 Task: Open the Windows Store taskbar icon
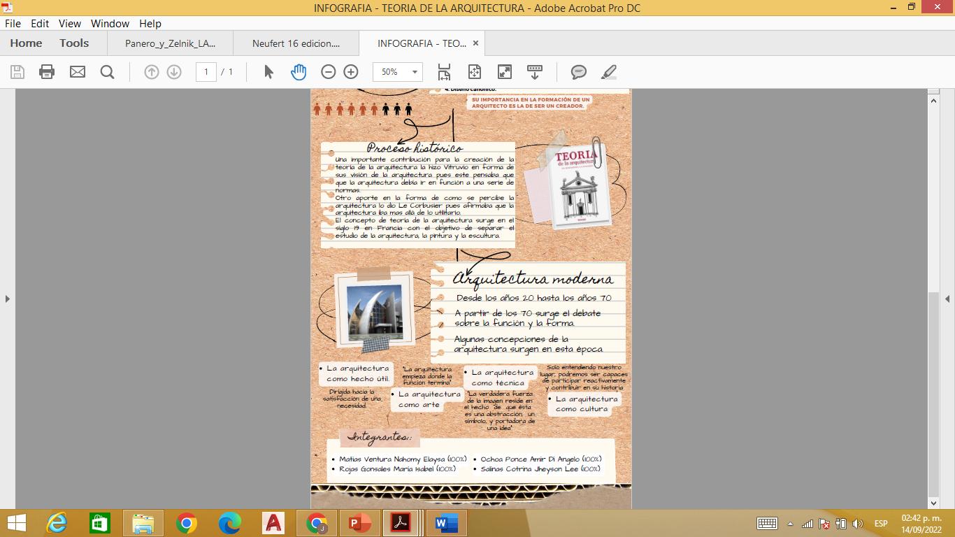pyautogui.click(x=100, y=523)
